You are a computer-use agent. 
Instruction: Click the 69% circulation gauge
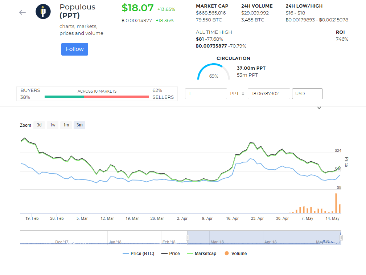214,72
